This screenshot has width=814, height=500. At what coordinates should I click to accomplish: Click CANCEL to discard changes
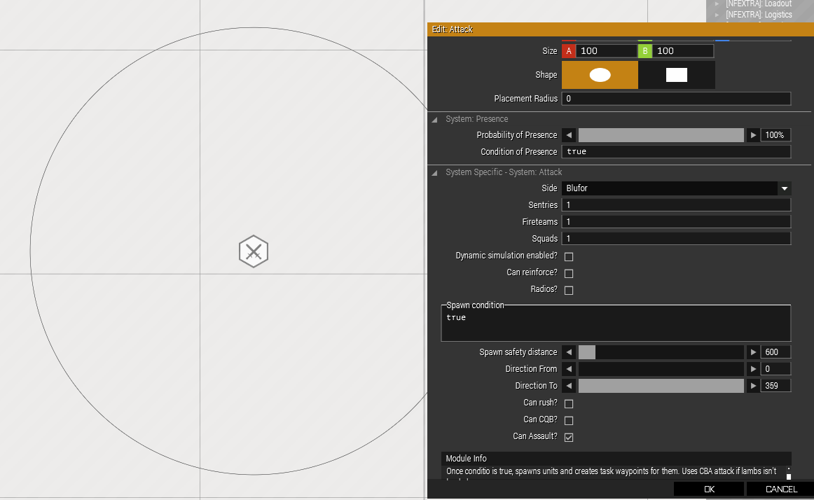pyautogui.click(x=781, y=489)
